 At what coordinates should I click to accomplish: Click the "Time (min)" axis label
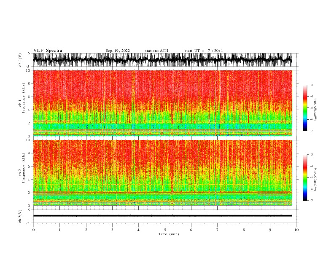tap(169, 234)
